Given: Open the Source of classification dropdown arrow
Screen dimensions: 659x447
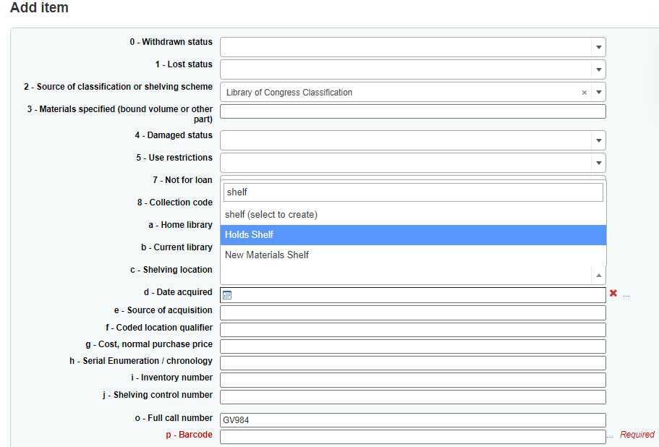Looking at the screenshot, I should (x=598, y=93).
